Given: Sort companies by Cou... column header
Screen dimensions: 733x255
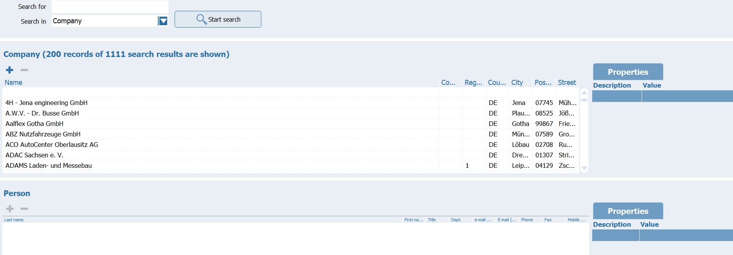Looking at the screenshot, I should point(497,83).
